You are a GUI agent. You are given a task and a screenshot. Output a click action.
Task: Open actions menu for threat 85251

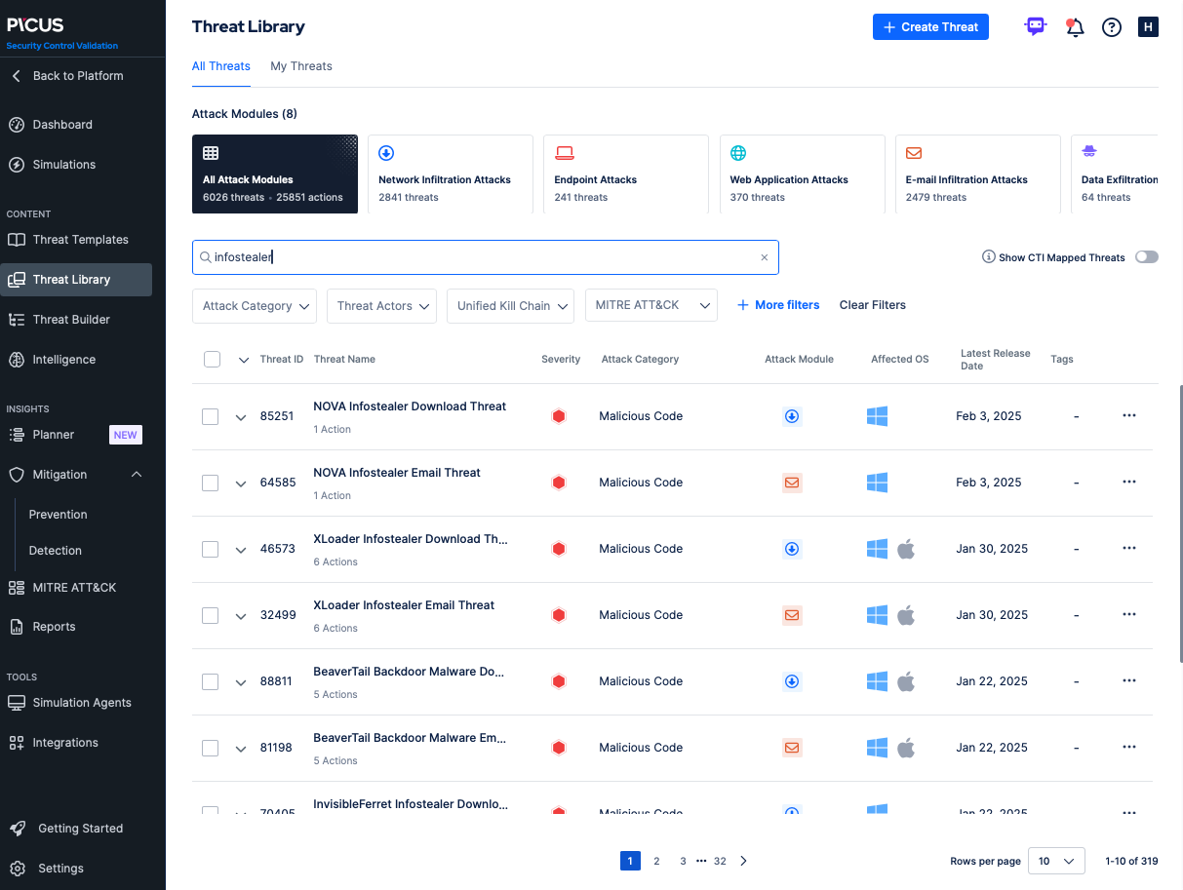click(1128, 415)
